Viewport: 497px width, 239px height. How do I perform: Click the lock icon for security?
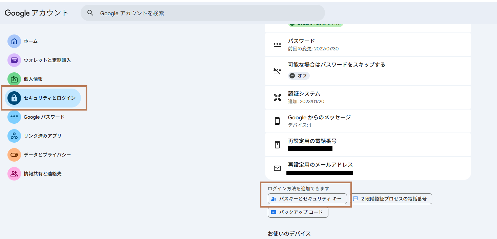14,98
